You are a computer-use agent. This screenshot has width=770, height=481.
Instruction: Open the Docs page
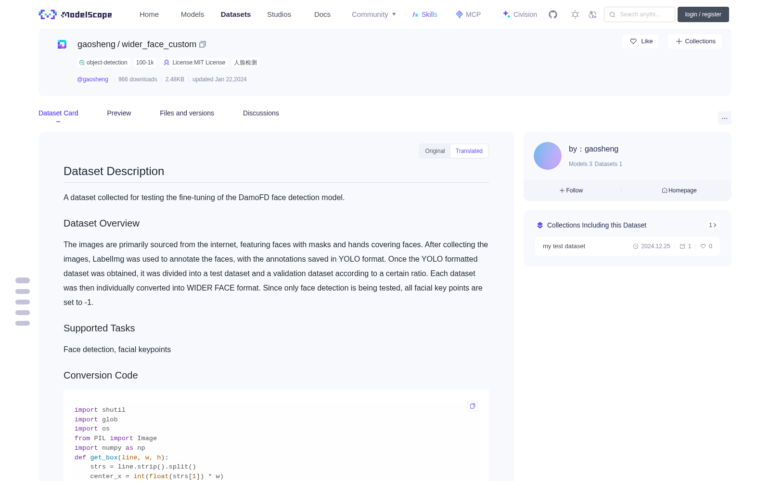[322, 14]
